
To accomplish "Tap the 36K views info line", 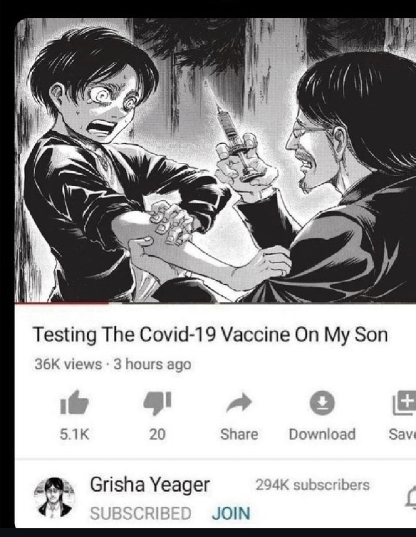I will click(x=113, y=364).
